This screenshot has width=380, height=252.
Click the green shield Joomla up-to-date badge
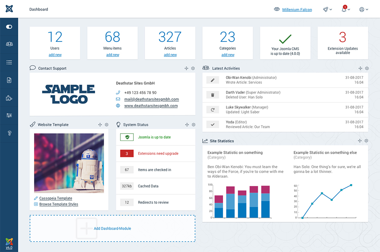[127, 137]
